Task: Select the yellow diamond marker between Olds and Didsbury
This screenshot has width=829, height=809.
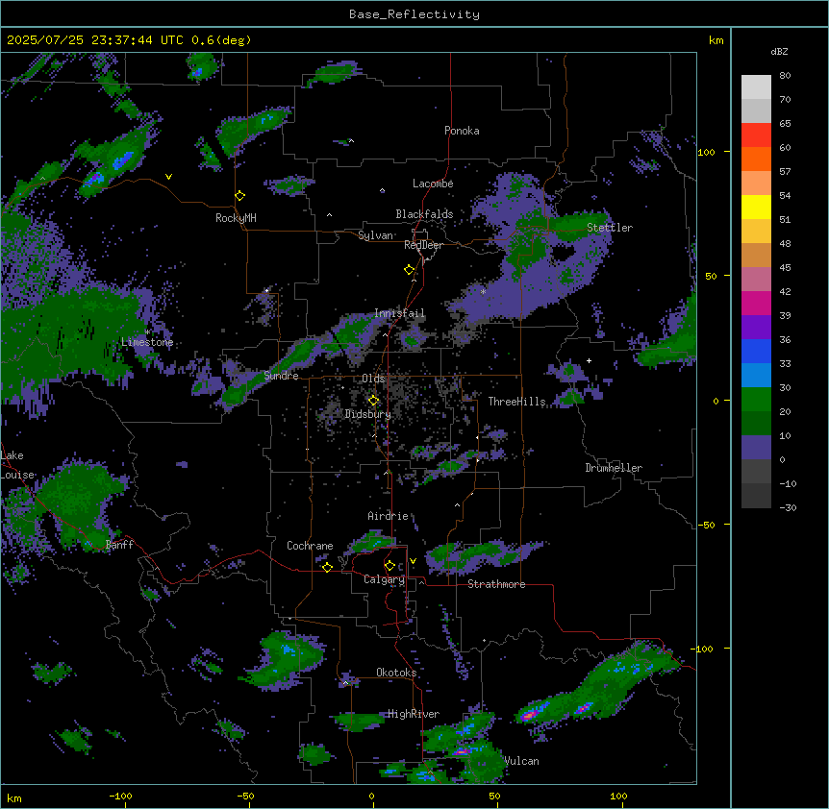Action: tap(373, 401)
